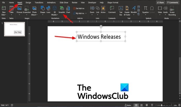Click the rotation handle above text box
Viewport: 181px width, 107px height.
(101, 27)
